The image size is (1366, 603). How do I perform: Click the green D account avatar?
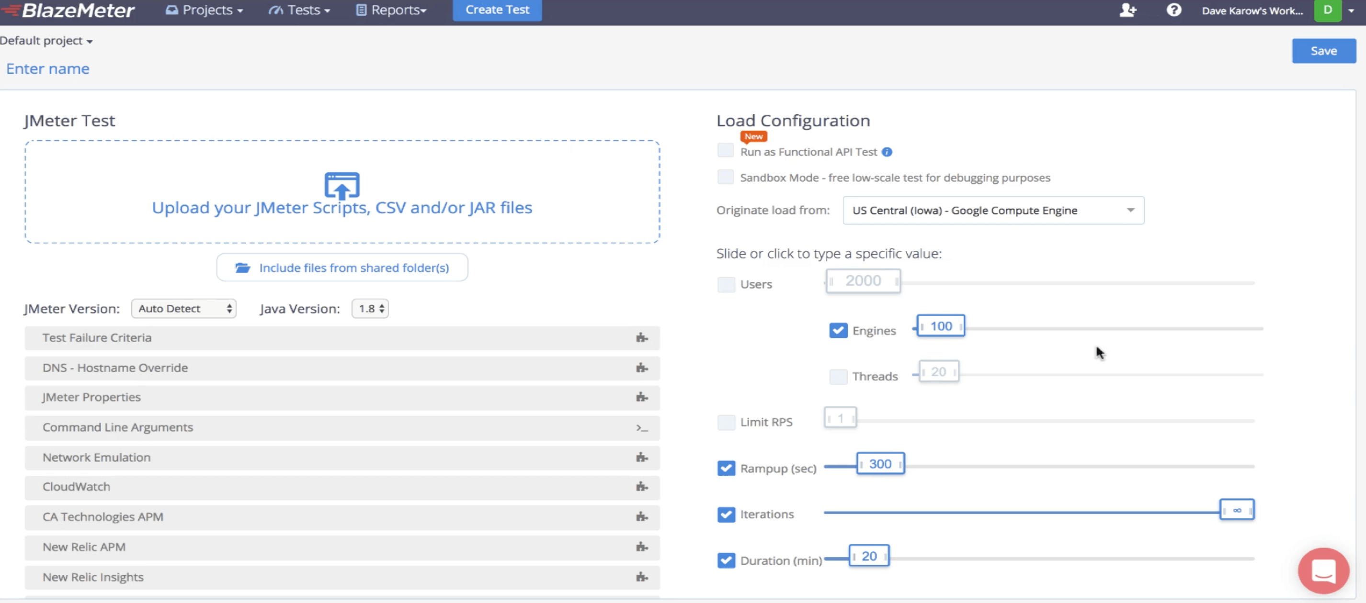[1327, 10]
